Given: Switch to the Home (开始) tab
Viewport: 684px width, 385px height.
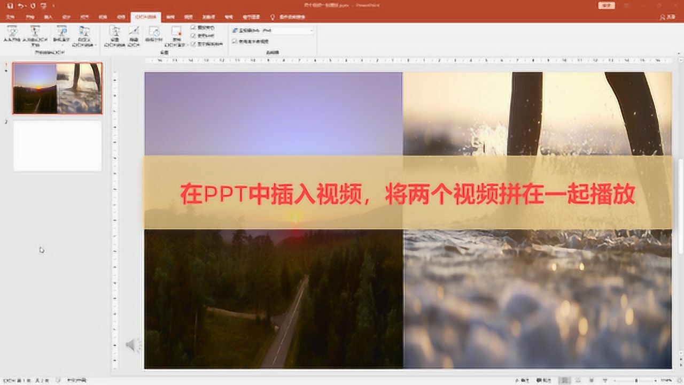Looking at the screenshot, I should (29, 17).
